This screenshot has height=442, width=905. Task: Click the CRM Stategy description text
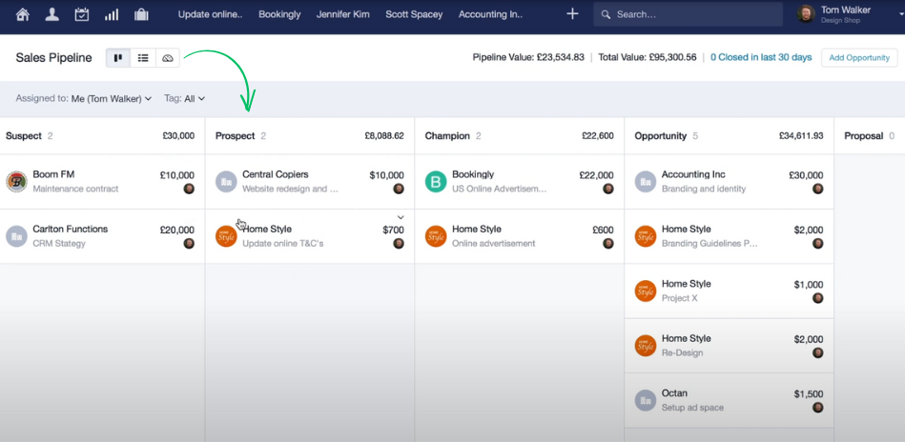point(59,243)
